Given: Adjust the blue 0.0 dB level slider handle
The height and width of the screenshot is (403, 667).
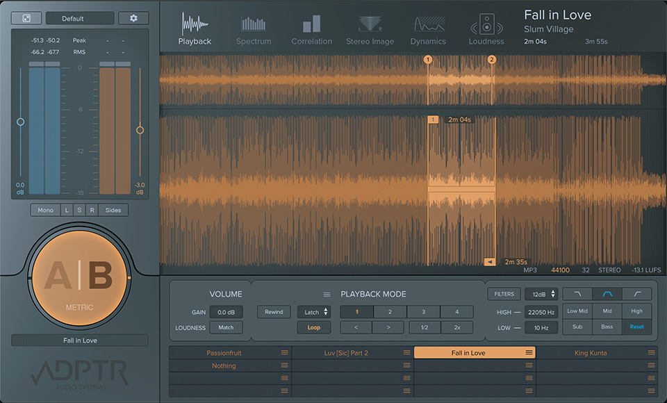Looking at the screenshot, I should coord(20,122).
